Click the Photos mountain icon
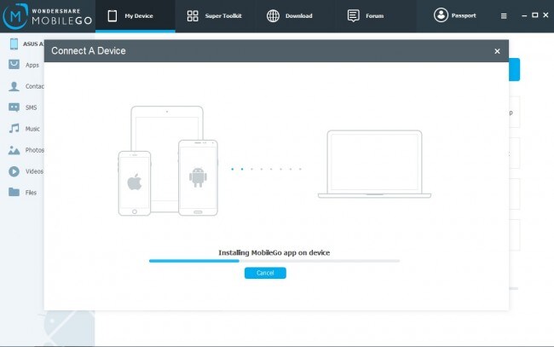This screenshot has width=554, height=347. pos(14,150)
